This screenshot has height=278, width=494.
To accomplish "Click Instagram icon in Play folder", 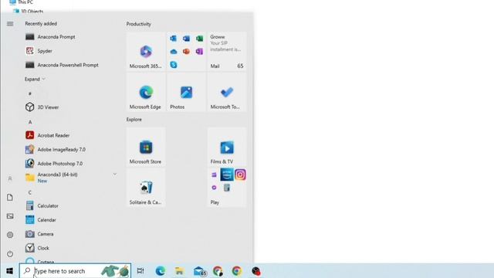I will pyautogui.click(x=240, y=175).
